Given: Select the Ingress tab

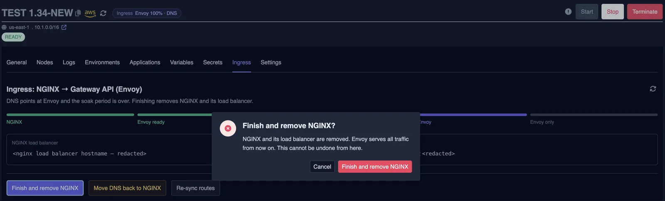Looking at the screenshot, I should pos(241,62).
